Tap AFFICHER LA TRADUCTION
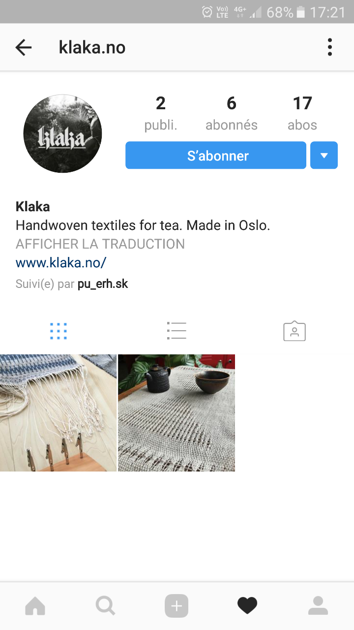The height and width of the screenshot is (630, 354). pyautogui.click(x=100, y=244)
